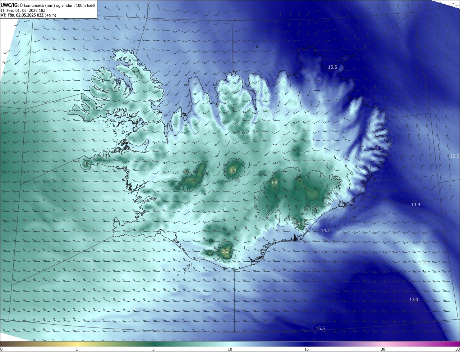Viewport: 460px width, 352px height.
Task: Click the 3.2 value label on the map
Action: pos(226,251)
